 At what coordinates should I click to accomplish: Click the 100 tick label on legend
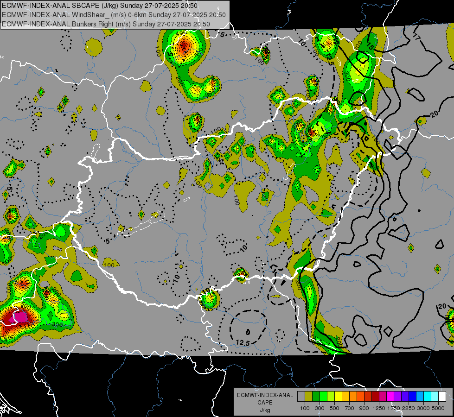pos(305,408)
